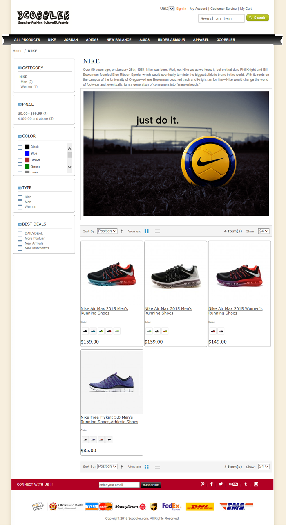Tick the DAILYDEAL best deals checkbox
Image resolution: width=286 pixels, height=526 pixels.
pos(20,234)
